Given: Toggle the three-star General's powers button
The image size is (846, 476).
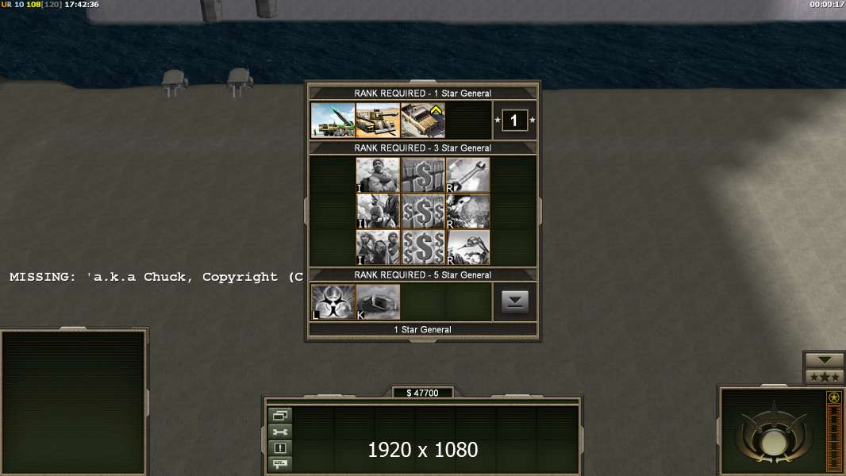Looking at the screenshot, I should coord(825,377).
